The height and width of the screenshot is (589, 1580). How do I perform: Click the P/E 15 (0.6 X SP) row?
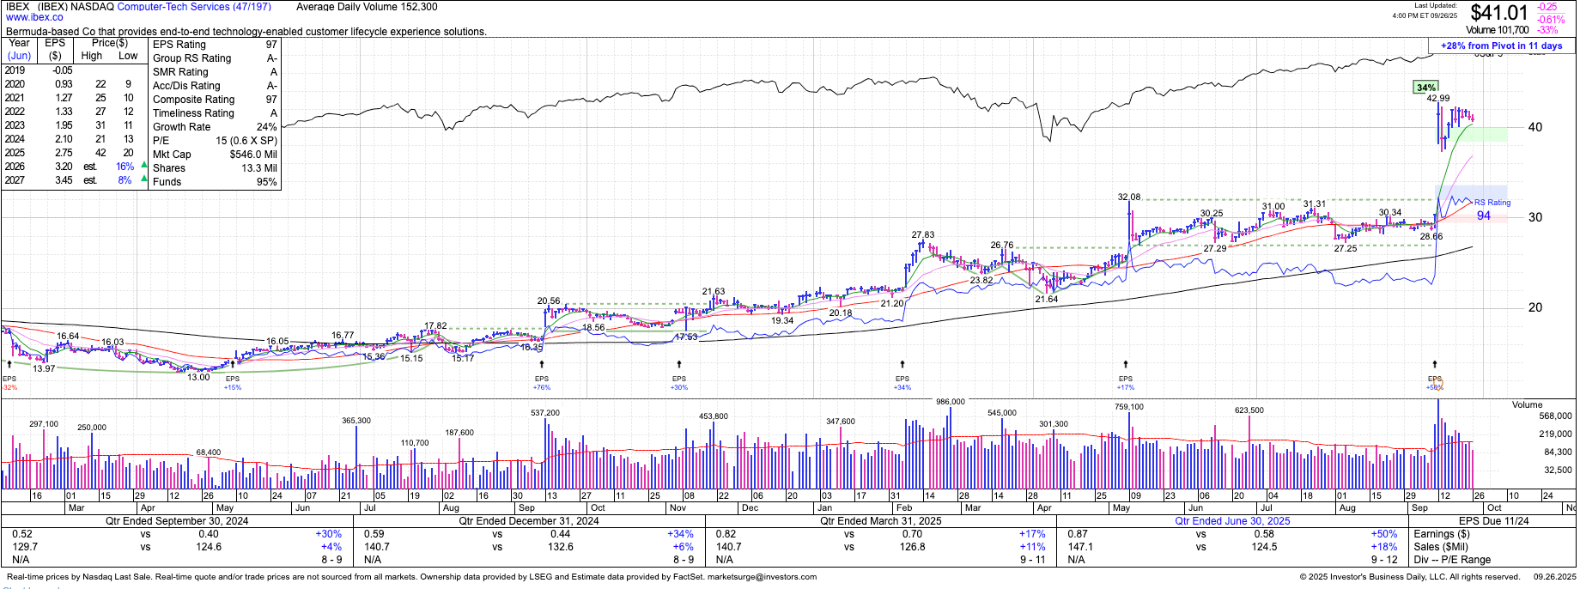[x=215, y=141]
